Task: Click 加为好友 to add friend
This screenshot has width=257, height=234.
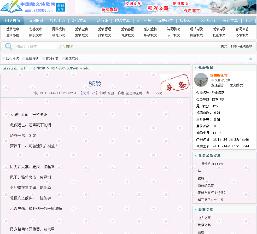Action: coord(236,85)
